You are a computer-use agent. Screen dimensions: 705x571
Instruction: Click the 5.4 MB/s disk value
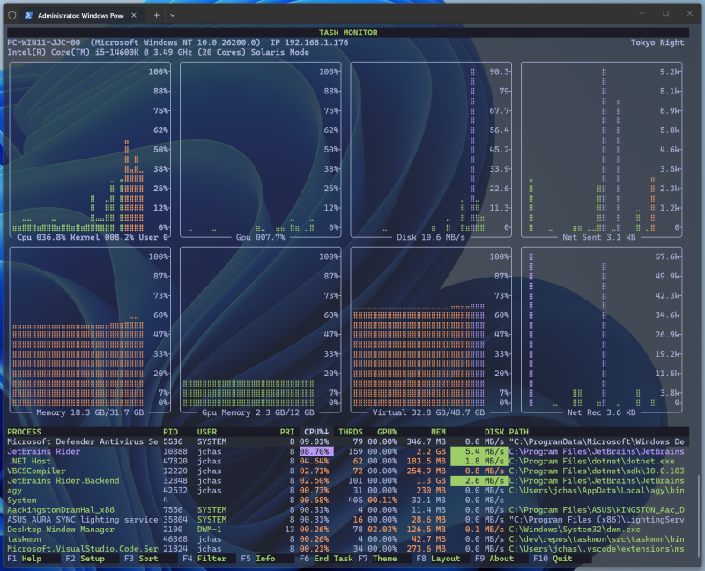coord(479,451)
